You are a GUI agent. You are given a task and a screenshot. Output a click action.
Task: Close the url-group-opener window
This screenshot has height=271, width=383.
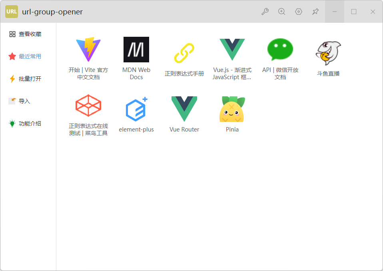[373, 12]
